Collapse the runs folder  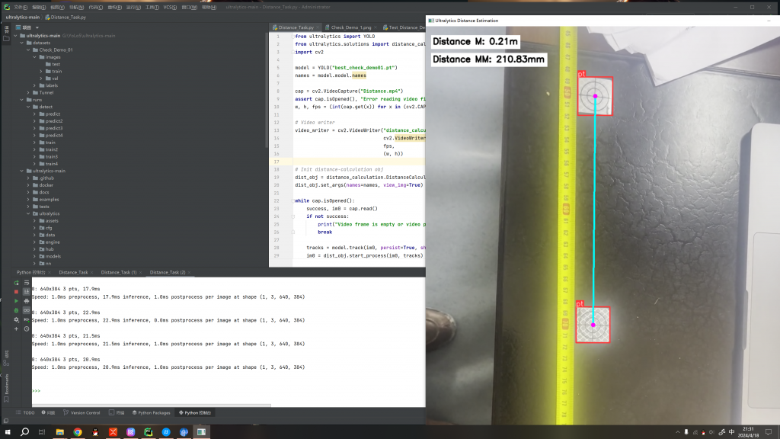pos(22,100)
